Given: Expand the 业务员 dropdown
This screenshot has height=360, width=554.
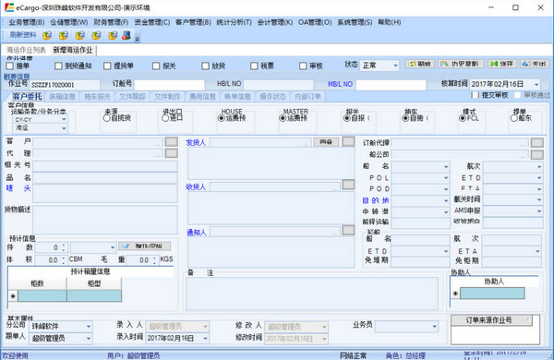Looking at the screenshot, I should (434, 326).
